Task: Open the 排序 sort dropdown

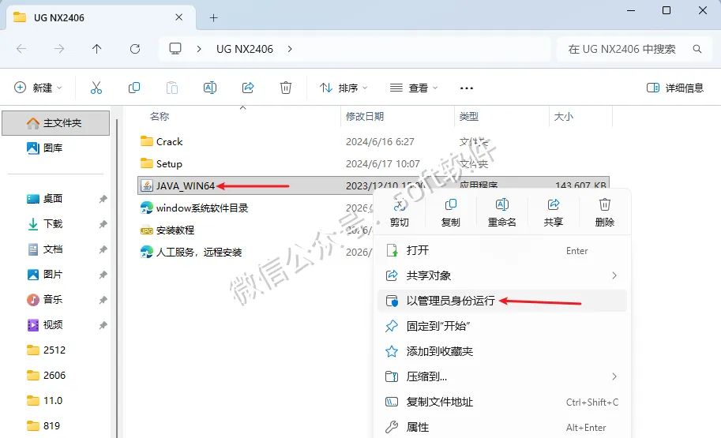Action: pyautogui.click(x=344, y=88)
